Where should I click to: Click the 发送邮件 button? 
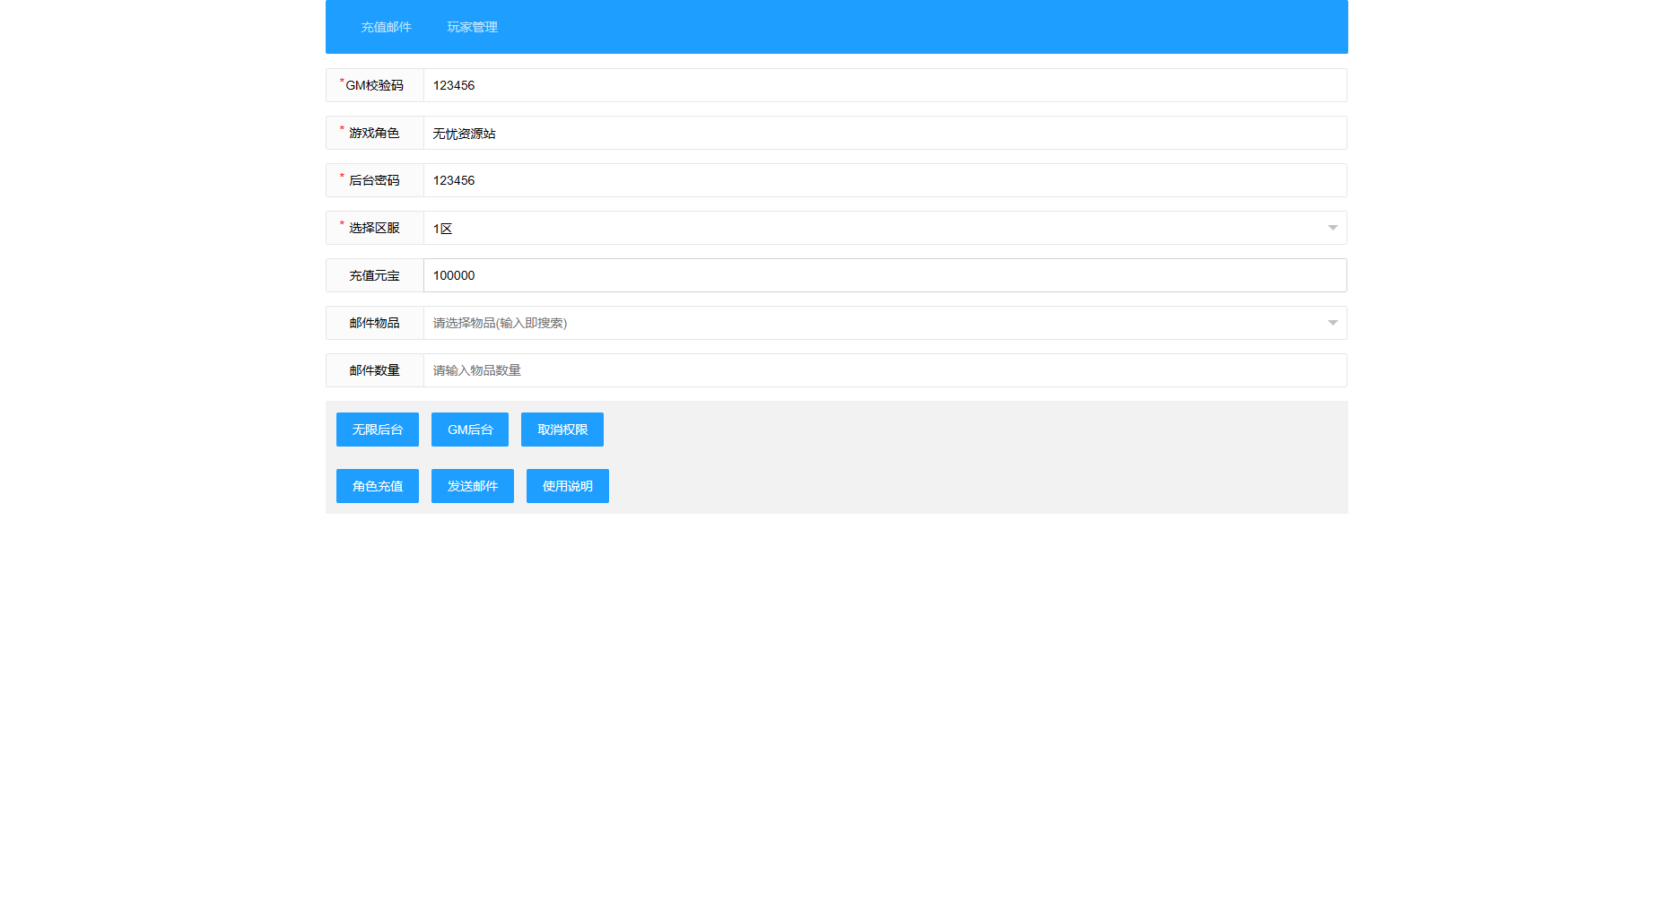tap(473, 486)
